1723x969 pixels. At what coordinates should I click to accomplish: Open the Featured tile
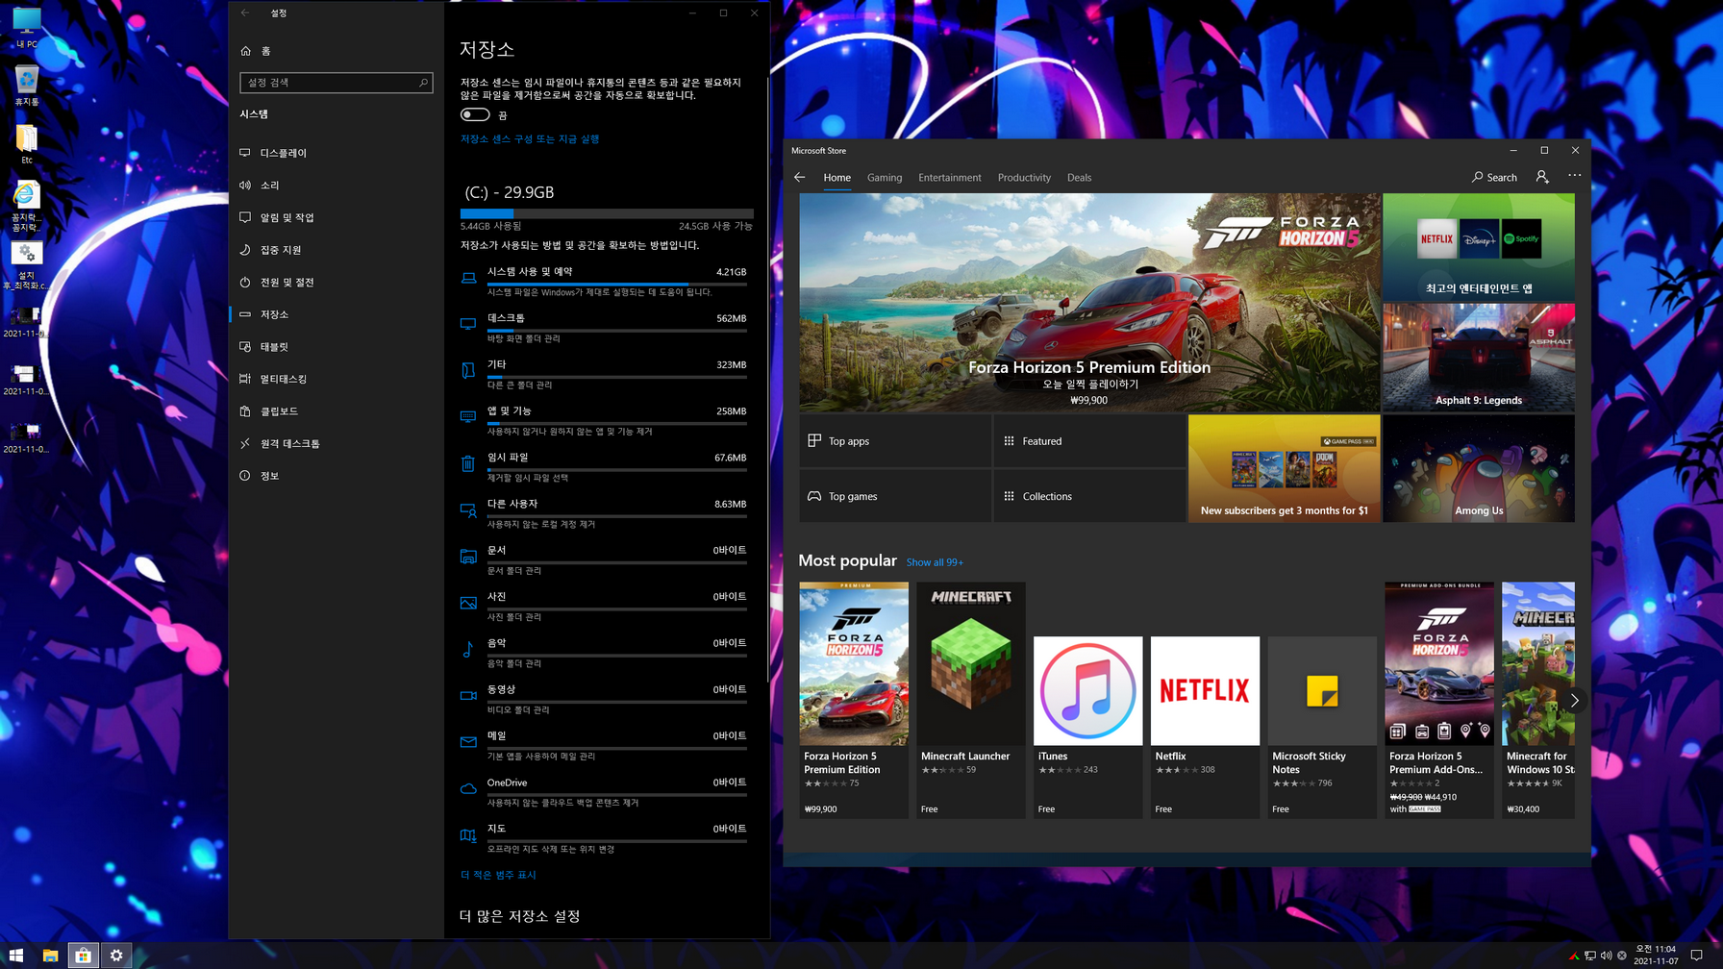click(1088, 440)
